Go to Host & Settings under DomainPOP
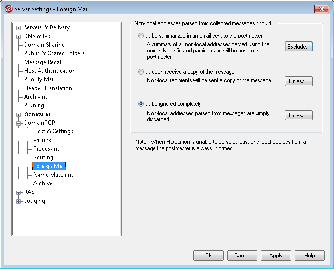Viewport: 334px width, 269px height. [x=53, y=131]
